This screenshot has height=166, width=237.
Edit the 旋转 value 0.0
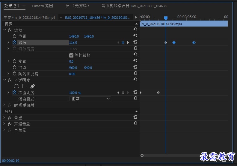coord(71,61)
